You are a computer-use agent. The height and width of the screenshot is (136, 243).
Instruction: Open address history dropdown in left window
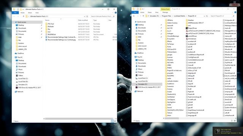tap(85, 16)
